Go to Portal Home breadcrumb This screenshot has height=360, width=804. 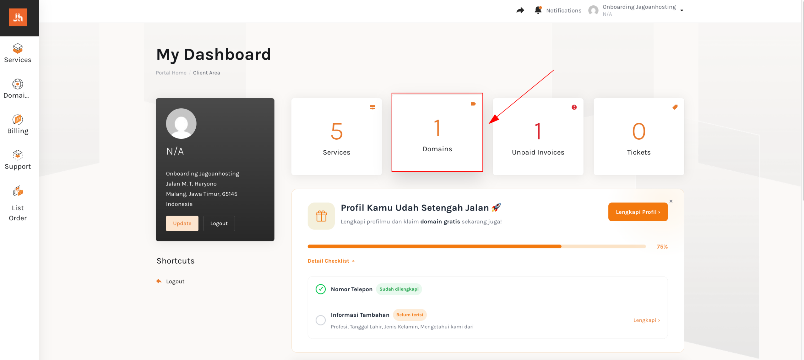point(171,73)
